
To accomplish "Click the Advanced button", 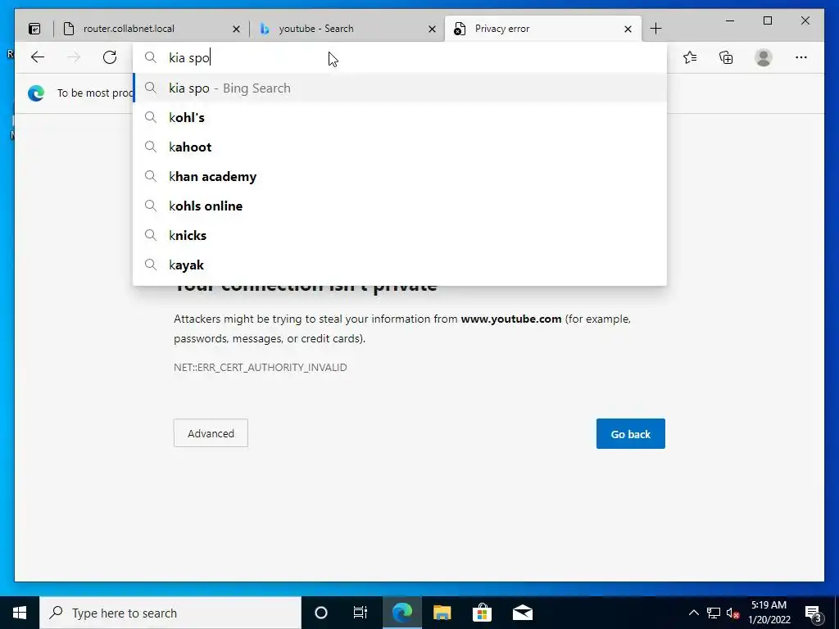I will pos(211,433).
